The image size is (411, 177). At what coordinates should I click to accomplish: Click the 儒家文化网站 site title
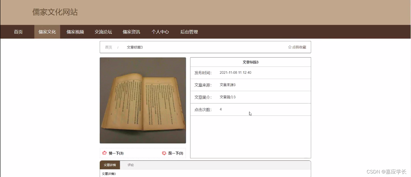point(55,12)
